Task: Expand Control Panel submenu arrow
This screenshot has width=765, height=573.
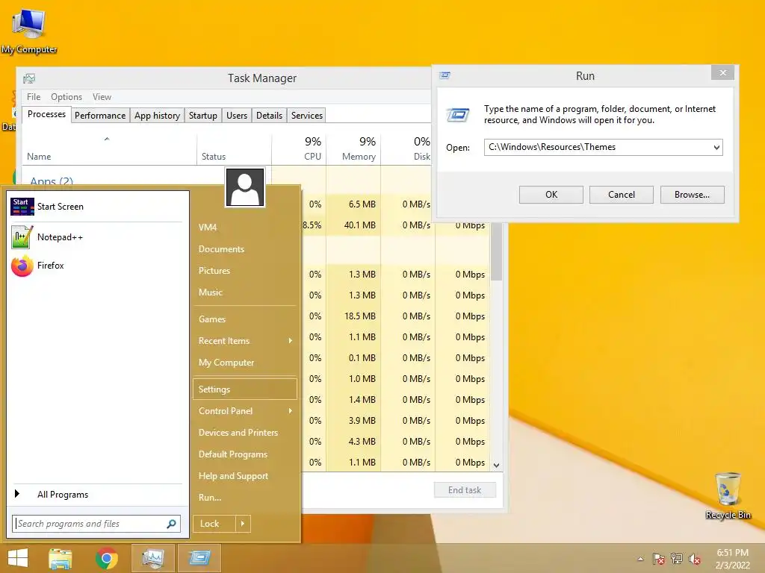Action: pos(291,411)
